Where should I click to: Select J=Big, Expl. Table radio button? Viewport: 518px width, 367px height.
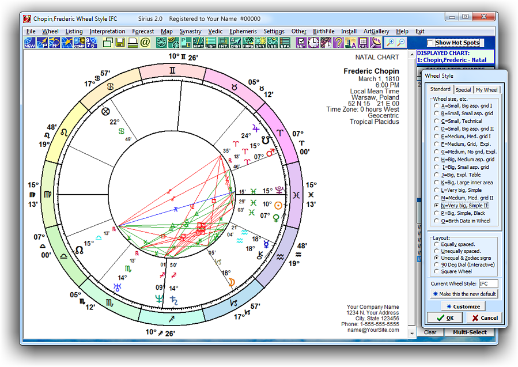[458, 175]
